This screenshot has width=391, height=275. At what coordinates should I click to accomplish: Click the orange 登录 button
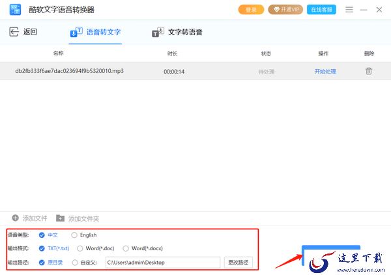pyautogui.click(x=251, y=10)
